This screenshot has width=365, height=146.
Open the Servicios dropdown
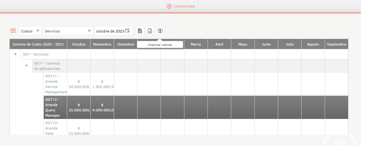pyautogui.click(x=68, y=31)
